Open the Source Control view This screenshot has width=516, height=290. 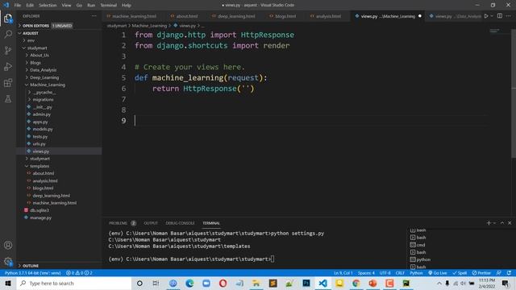[x=8, y=50]
